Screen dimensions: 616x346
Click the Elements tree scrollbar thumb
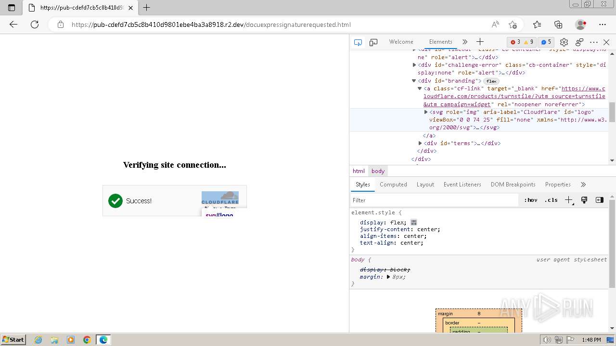[612, 112]
